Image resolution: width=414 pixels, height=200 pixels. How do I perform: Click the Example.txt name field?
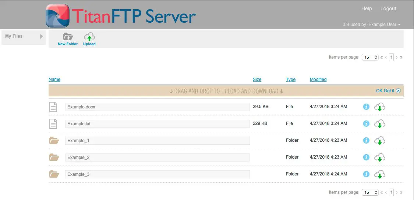coord(158,124)
